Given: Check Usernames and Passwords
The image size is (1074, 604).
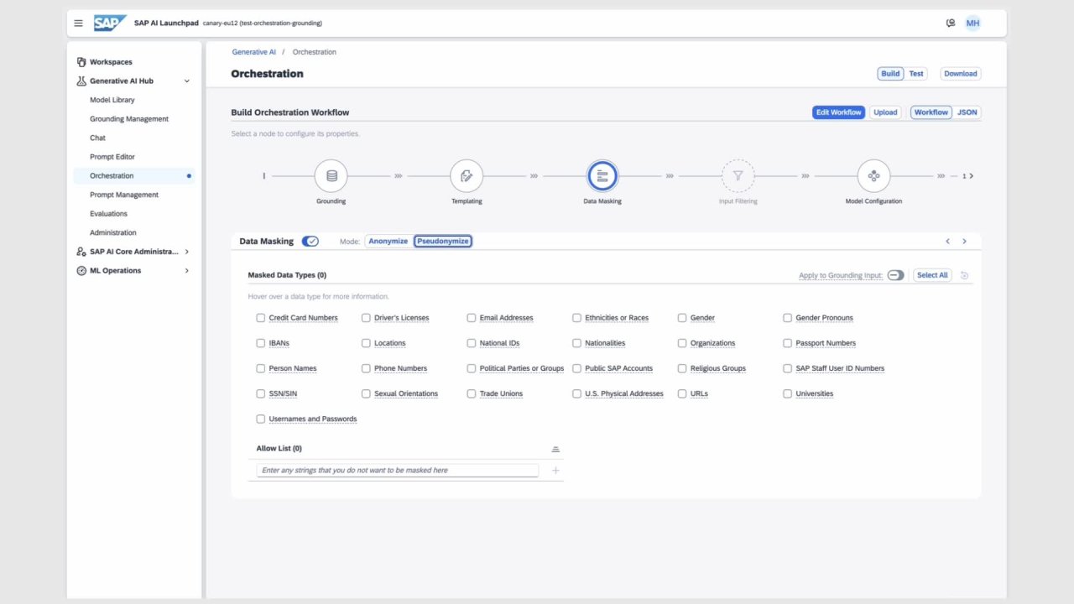Looking at the screenshot, I should (261, 419).
